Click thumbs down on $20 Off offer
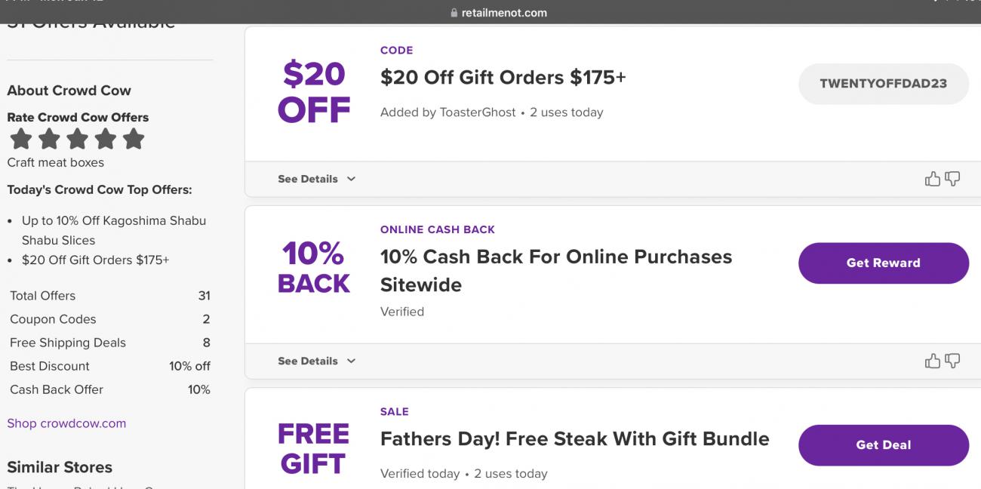 coord(952,179)
